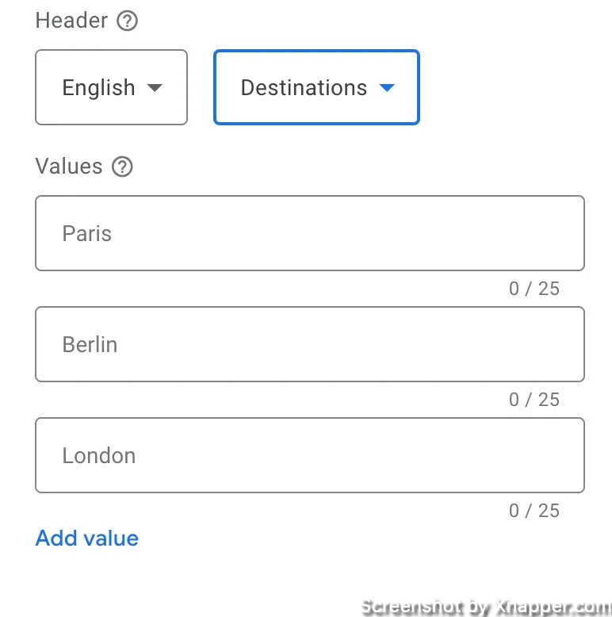Click the Xnapper screenshot watermark
Screen dimensions: 612x617
click(486, 607)
